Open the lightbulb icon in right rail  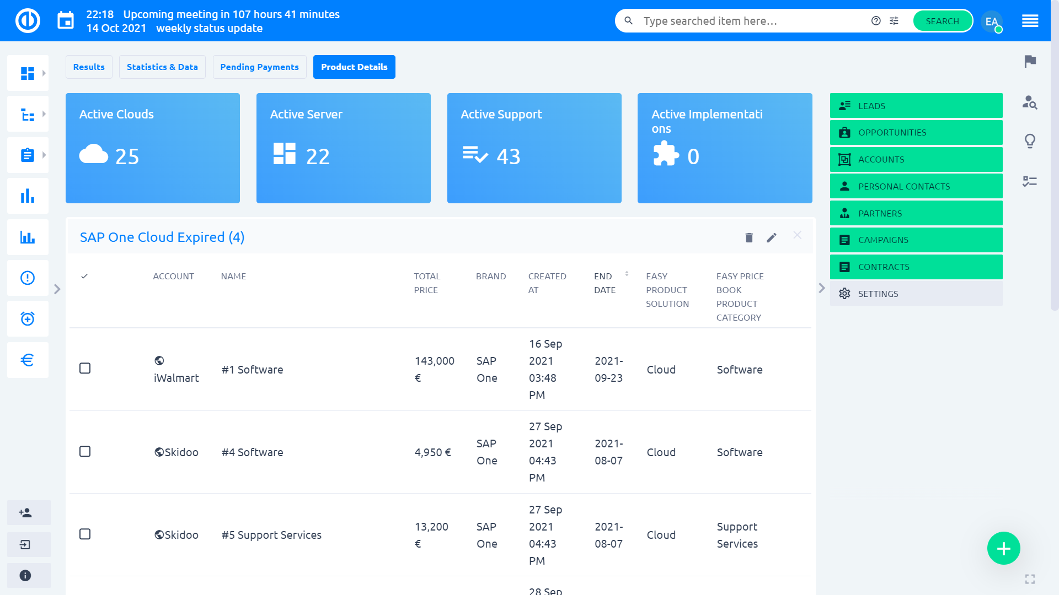[x=1030, y=141]
